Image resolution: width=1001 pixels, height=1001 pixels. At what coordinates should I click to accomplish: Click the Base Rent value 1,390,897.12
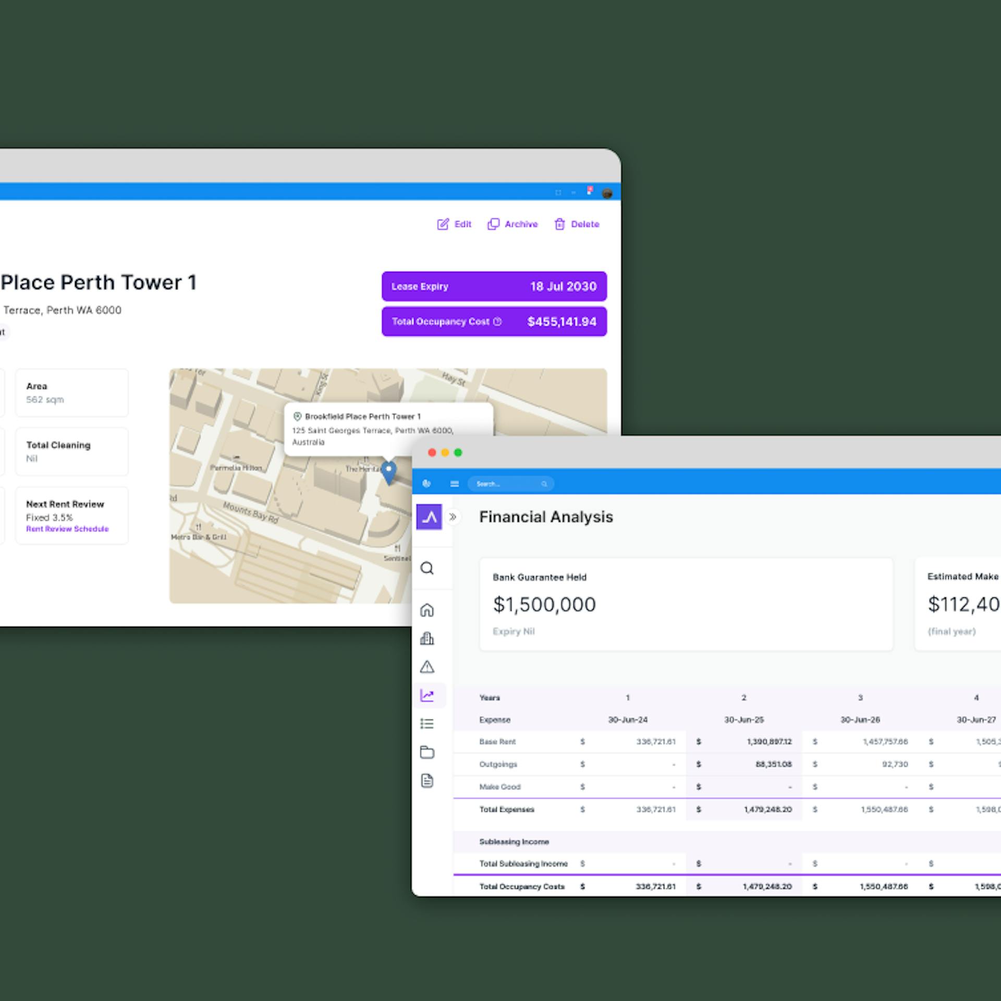tap(769, 741)
